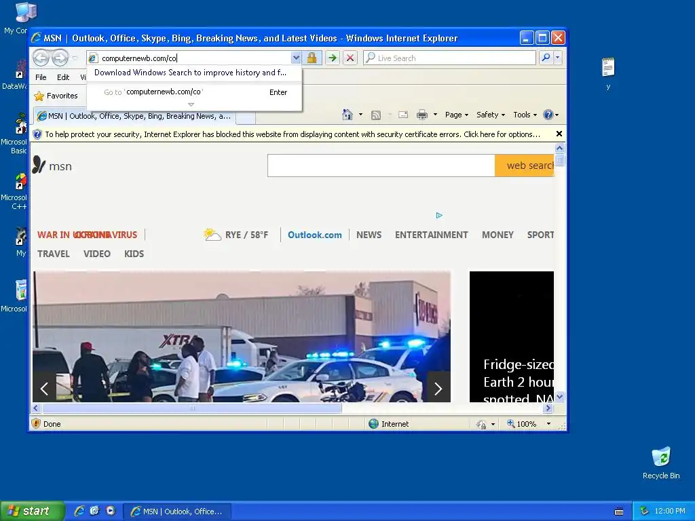Open the File menu
The image size is (695, 521).
tap(41, 77)
